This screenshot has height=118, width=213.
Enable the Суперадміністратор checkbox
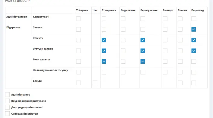7,114
